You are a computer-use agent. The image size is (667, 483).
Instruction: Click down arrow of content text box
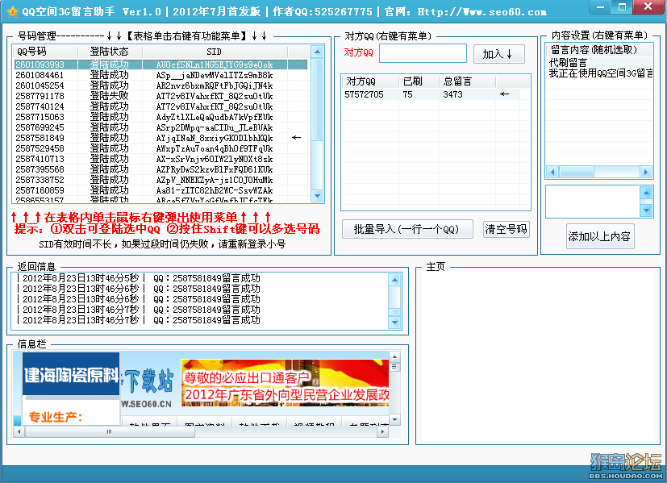(x=646, y=210)
